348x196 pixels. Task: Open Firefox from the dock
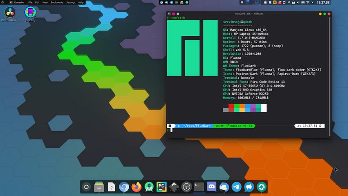click(136, 187)
